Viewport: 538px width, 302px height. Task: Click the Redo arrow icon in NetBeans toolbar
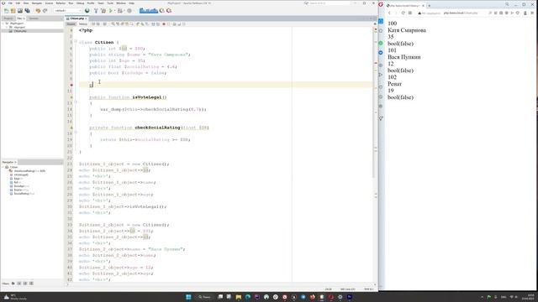45,11
